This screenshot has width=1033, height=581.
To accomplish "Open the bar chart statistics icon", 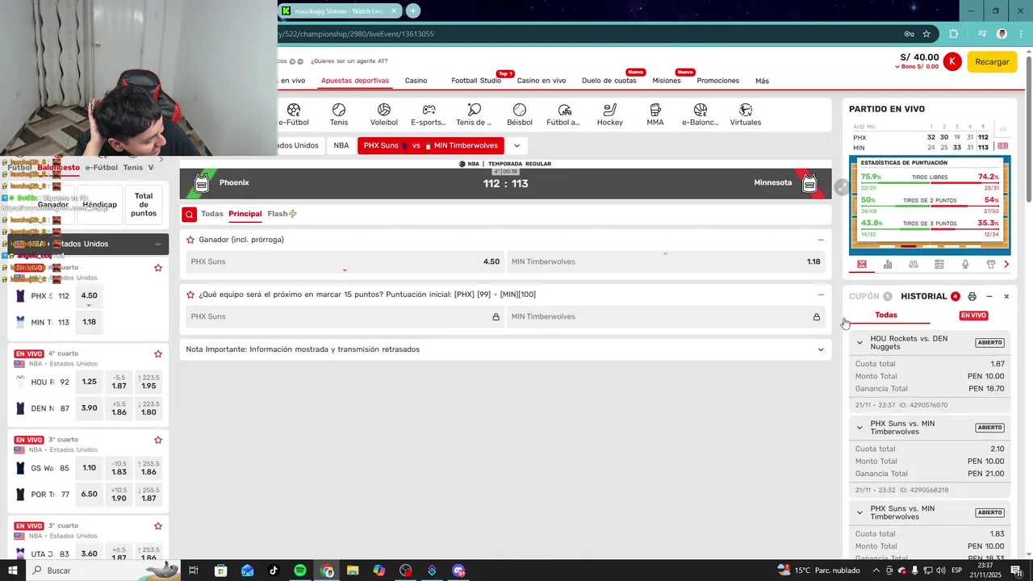I will (x=888, y=265).
